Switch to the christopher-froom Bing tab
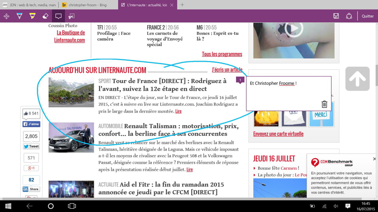This screenshot has height=212, width=378. [87, 5]
